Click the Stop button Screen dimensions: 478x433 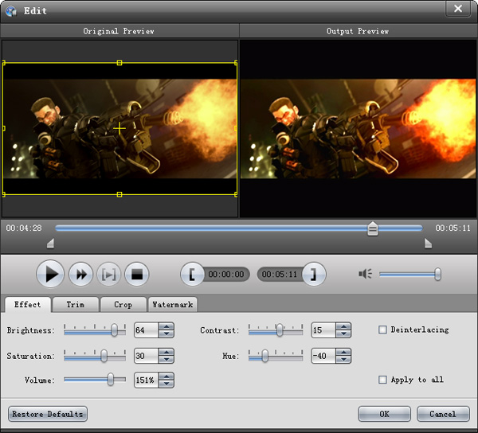137,275
